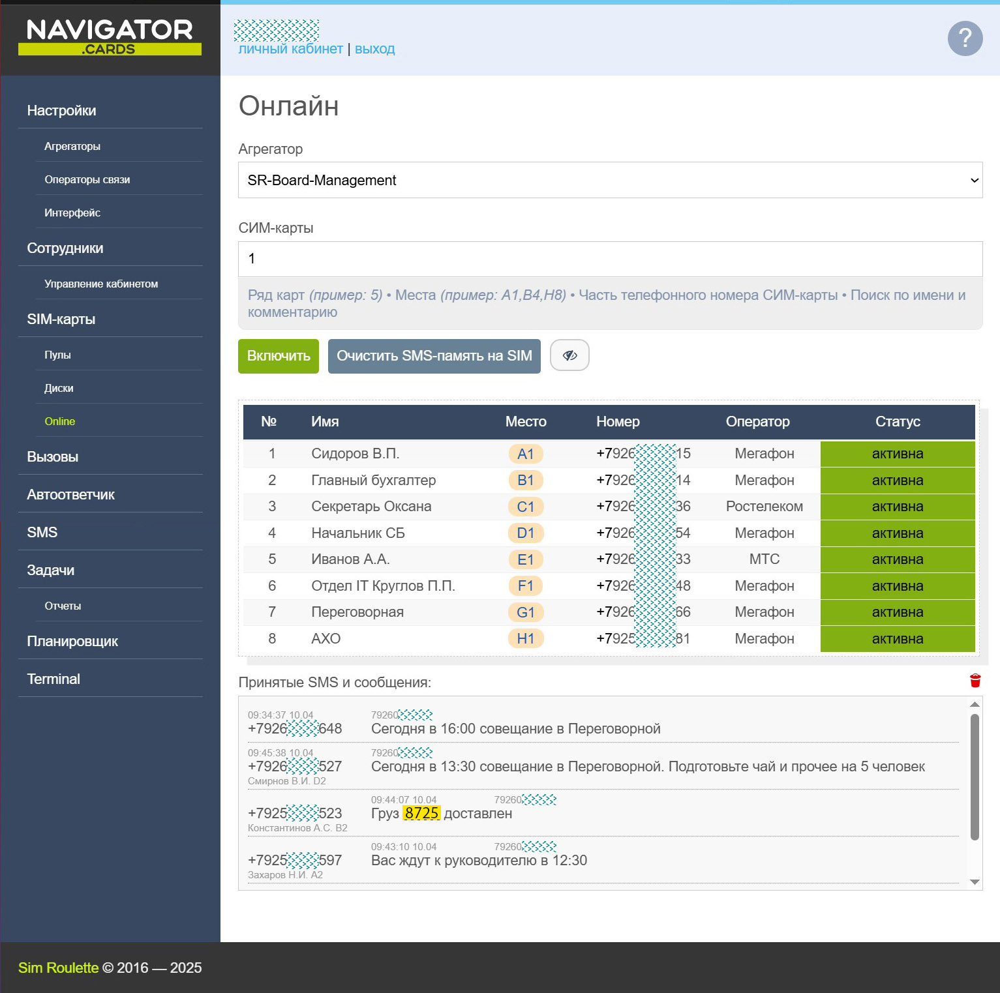The image size is (1000, 993).
Task: Click into the СИМ-карты input field
Action: [610, 259]
